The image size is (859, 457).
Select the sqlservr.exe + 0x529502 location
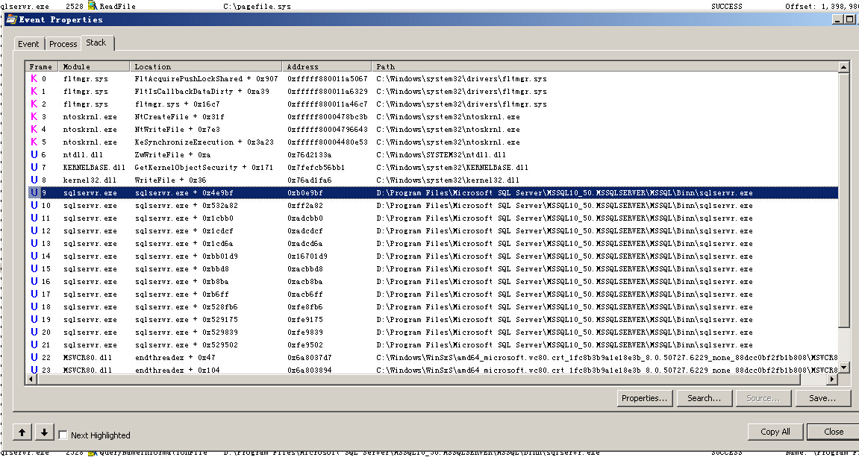187,345
